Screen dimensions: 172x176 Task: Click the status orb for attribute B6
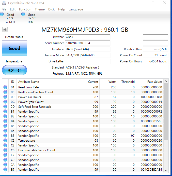click(x=5, y=131)
